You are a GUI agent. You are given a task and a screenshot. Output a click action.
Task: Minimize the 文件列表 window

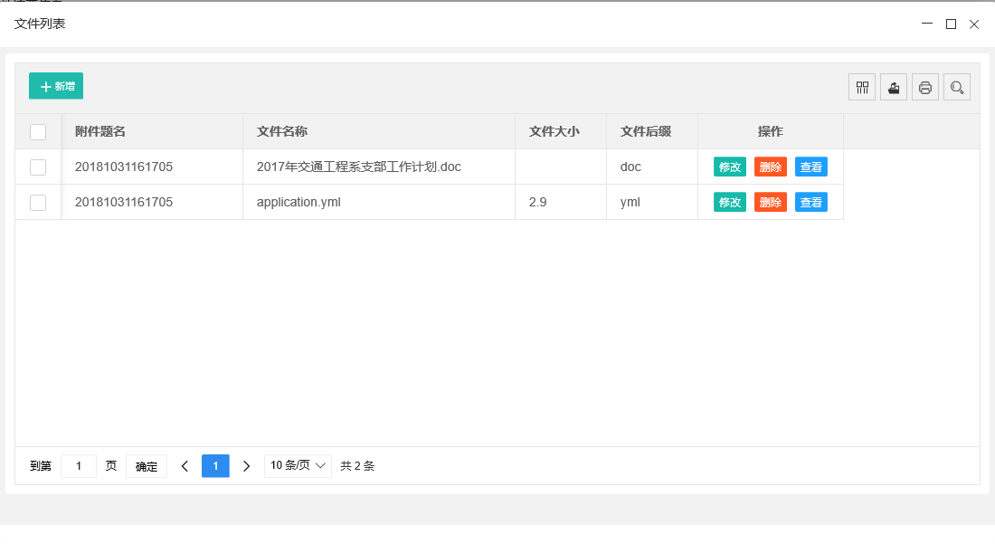(x=927, y=24)
